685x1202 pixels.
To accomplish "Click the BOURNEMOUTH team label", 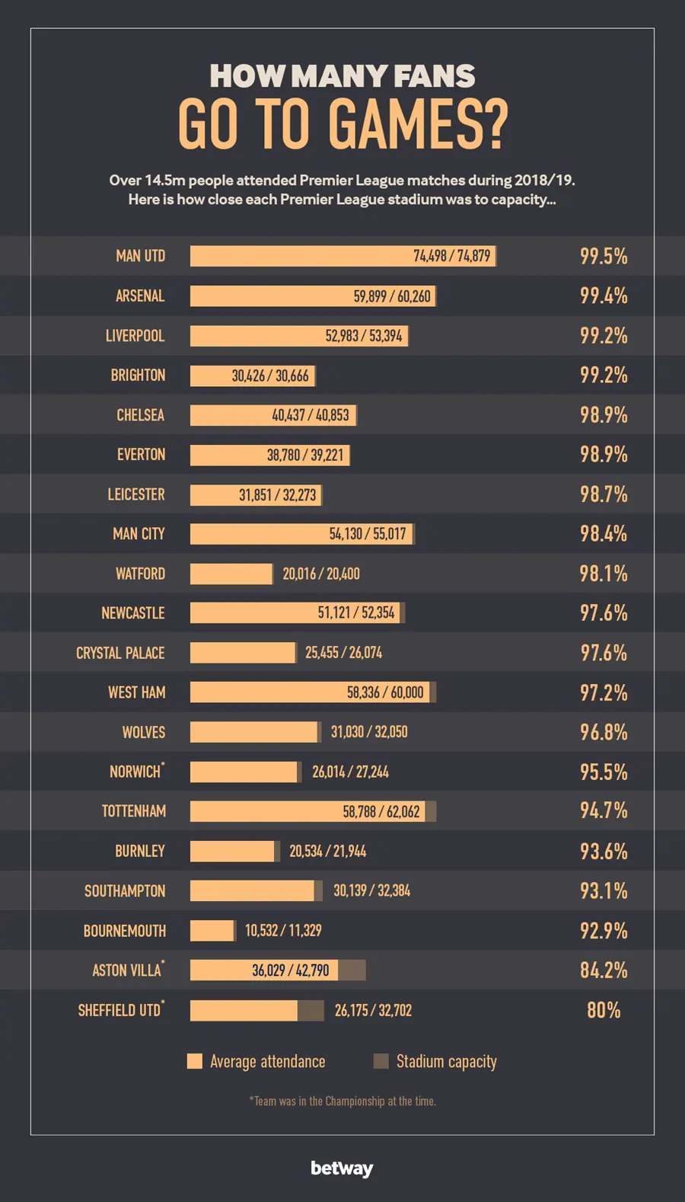I will click(x=125, y=931).
